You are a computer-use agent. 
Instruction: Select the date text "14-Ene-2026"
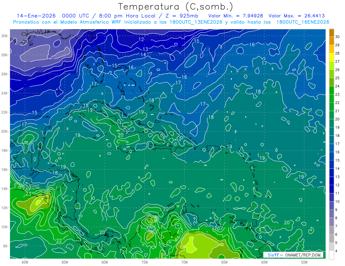click(36, 16)
